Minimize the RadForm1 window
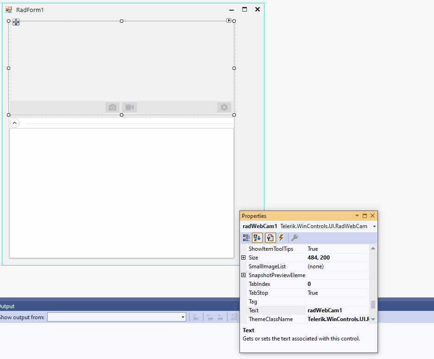 (232, 10)
